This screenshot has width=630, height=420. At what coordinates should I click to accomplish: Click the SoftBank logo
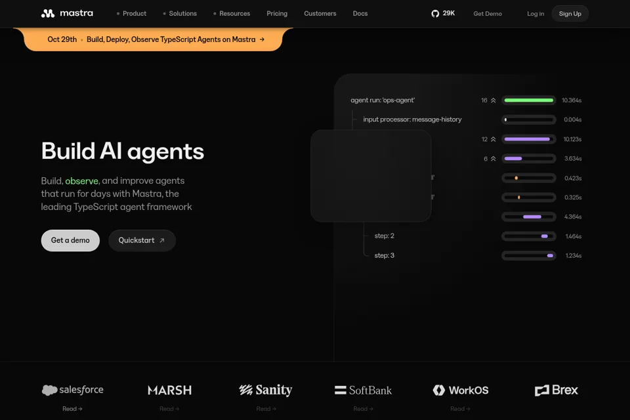pos(363,390)
